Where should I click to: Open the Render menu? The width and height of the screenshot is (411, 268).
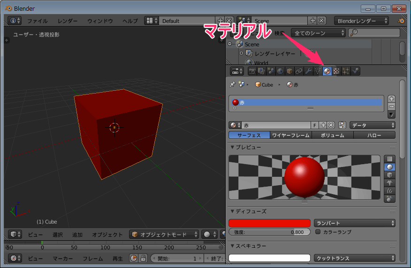68,21
